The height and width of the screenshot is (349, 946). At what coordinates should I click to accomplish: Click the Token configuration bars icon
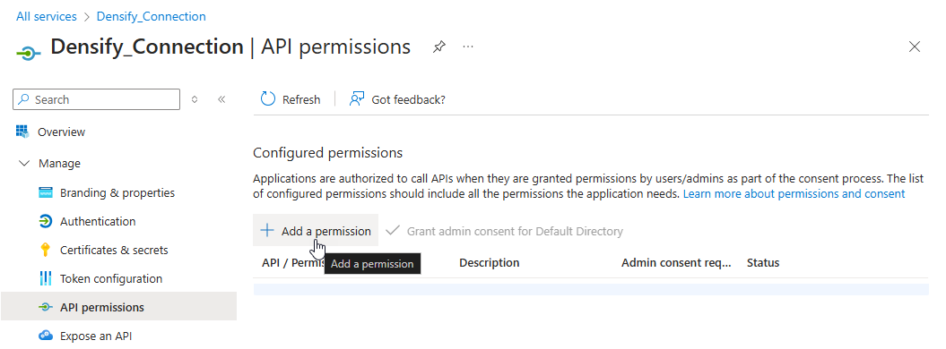pos(45,278)
